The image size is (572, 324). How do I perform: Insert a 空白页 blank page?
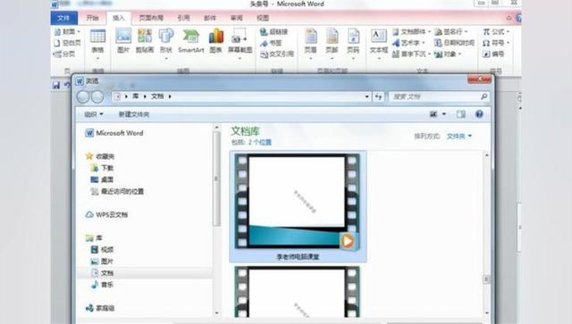pos(67,43)
